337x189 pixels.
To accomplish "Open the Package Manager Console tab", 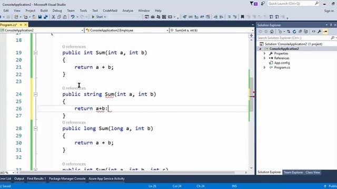I will (67, 178).
